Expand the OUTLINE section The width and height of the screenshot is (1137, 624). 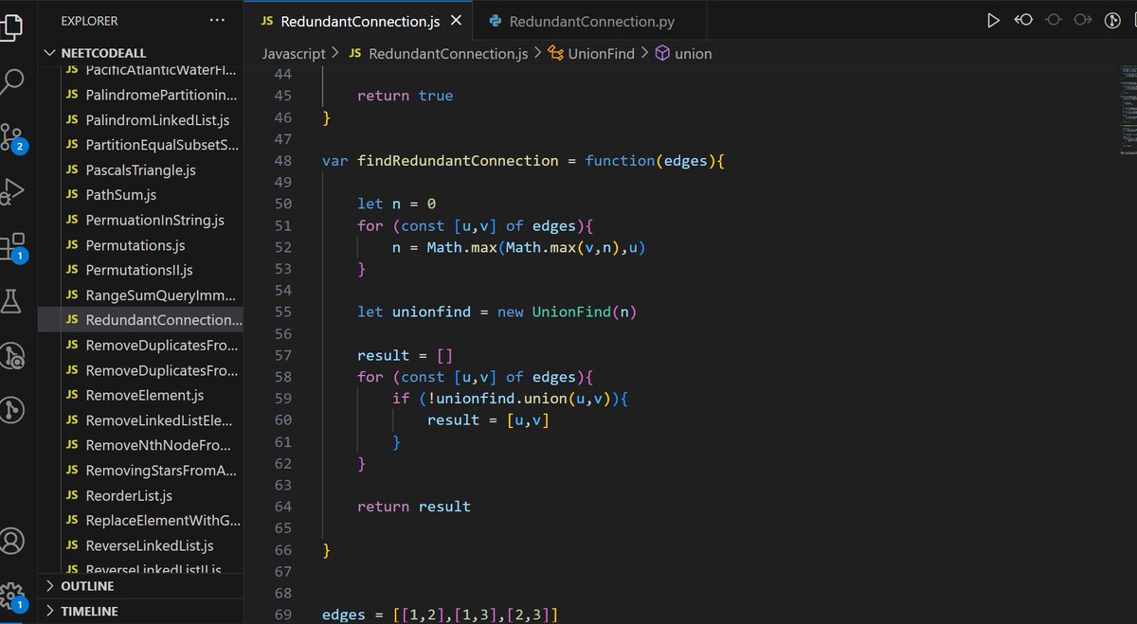coord(140,586)
